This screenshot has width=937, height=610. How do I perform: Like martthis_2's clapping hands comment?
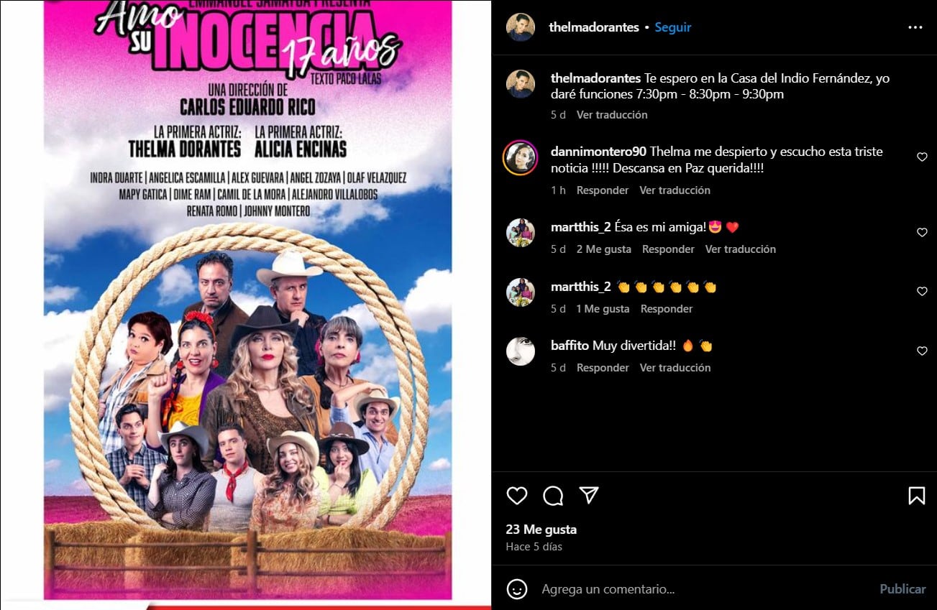pyautogui.click(x=922, y=292)
